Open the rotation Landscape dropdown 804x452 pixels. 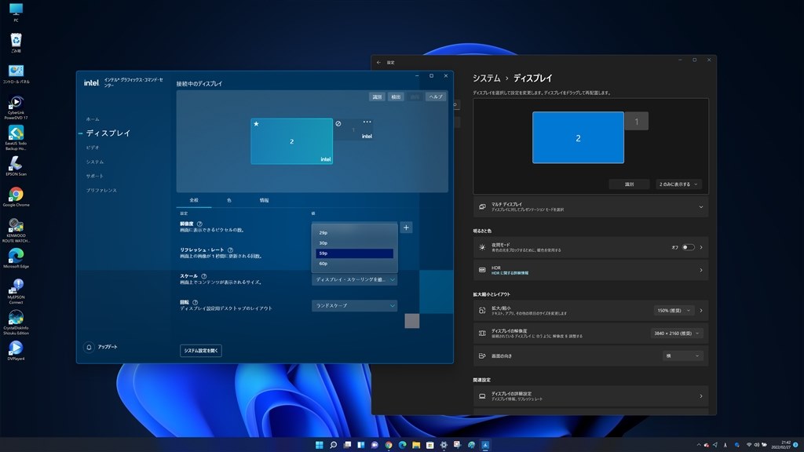pos(354,306)
